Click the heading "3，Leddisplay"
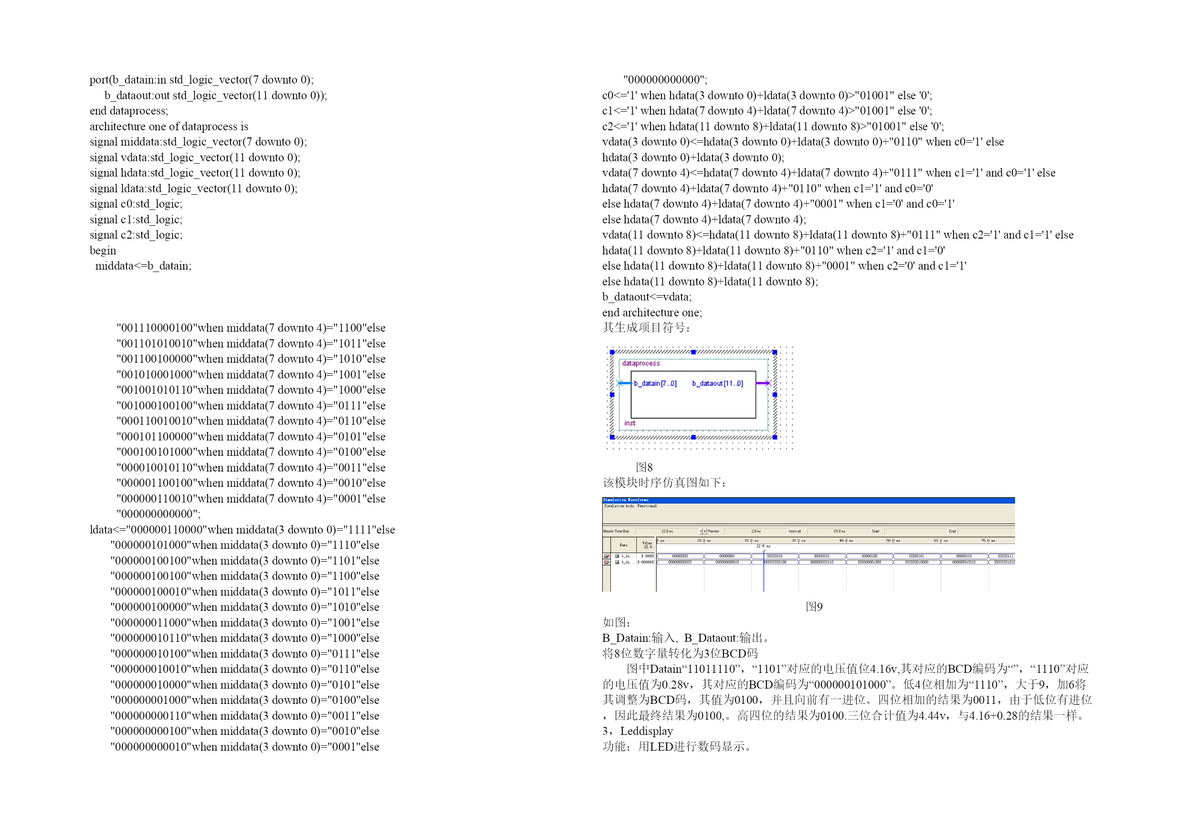The width and height of the screenshot is (1184, 837). tap(638, 731)
